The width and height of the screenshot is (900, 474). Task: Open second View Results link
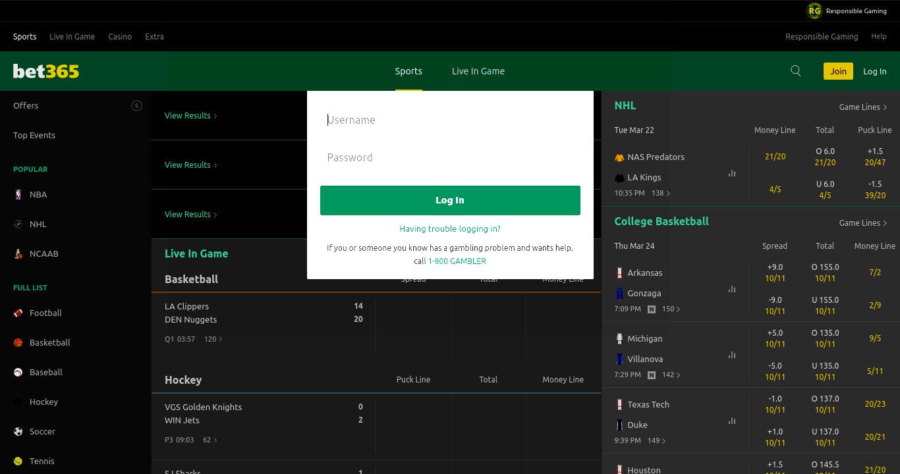191,165
